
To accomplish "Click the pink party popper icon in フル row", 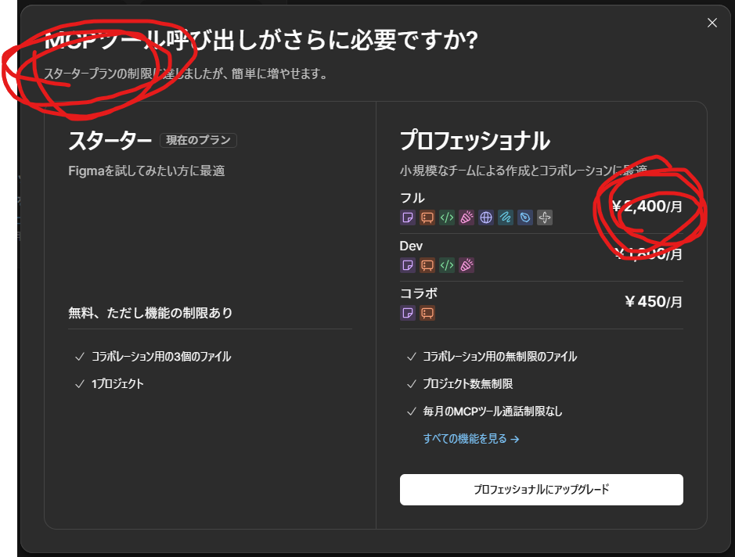I will point(467,217).
